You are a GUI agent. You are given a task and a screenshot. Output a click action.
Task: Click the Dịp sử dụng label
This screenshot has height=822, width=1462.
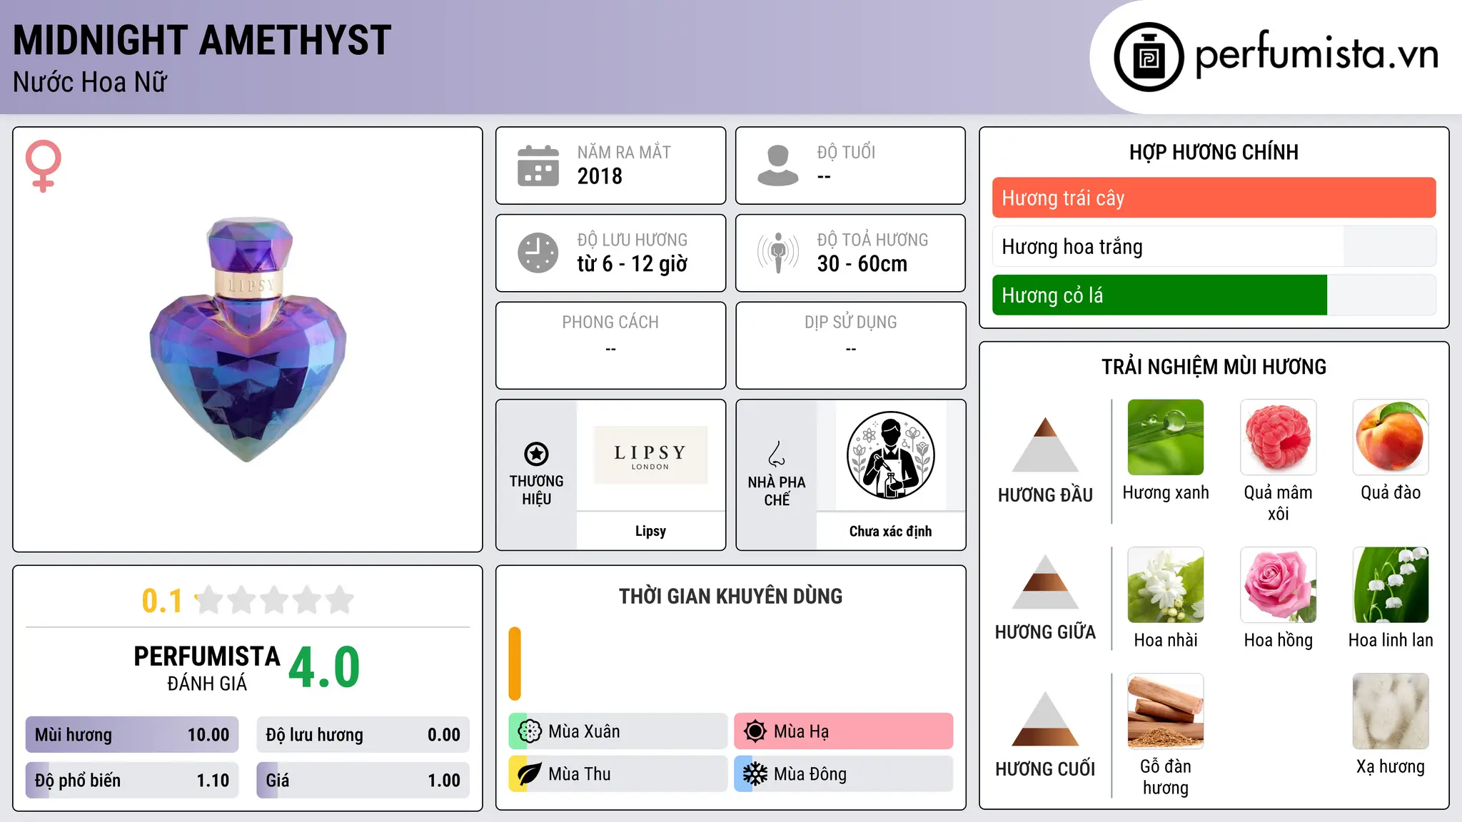[851, 323]
